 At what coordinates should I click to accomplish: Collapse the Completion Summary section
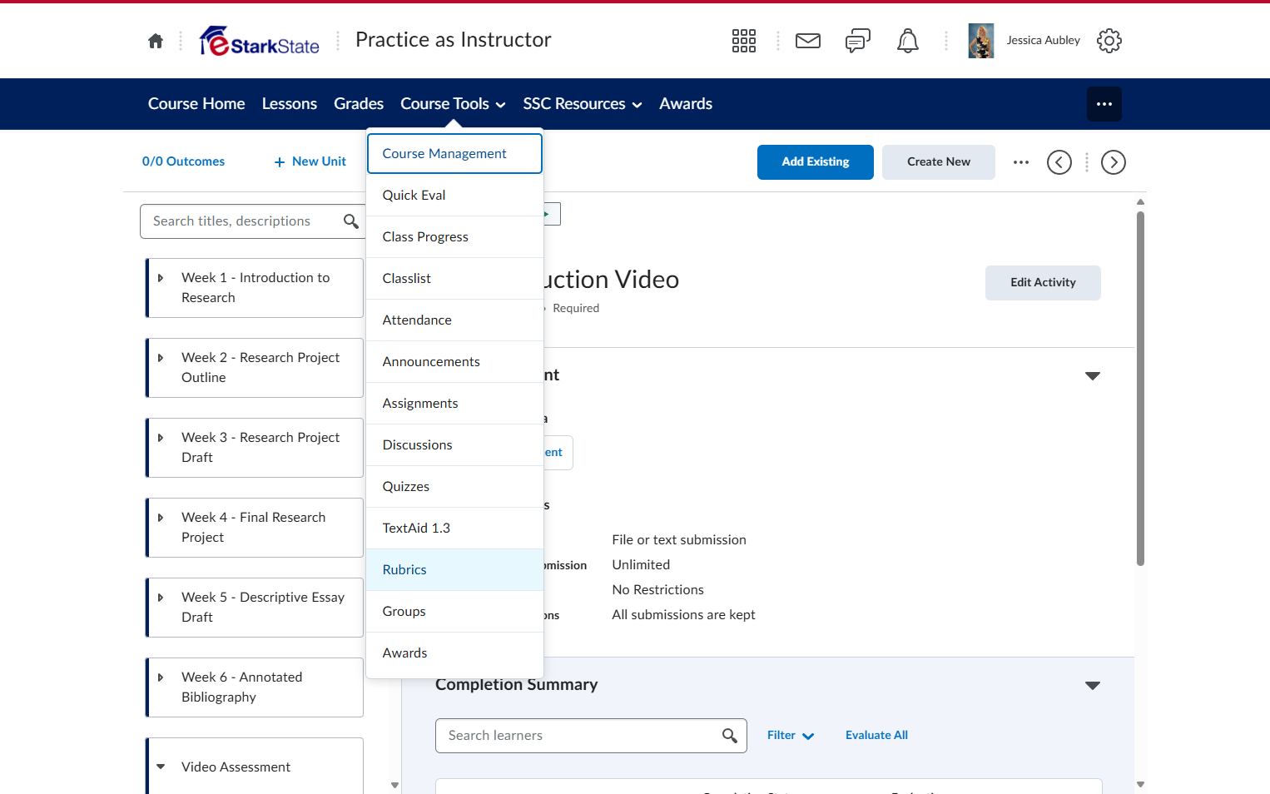coord(1093,686)
